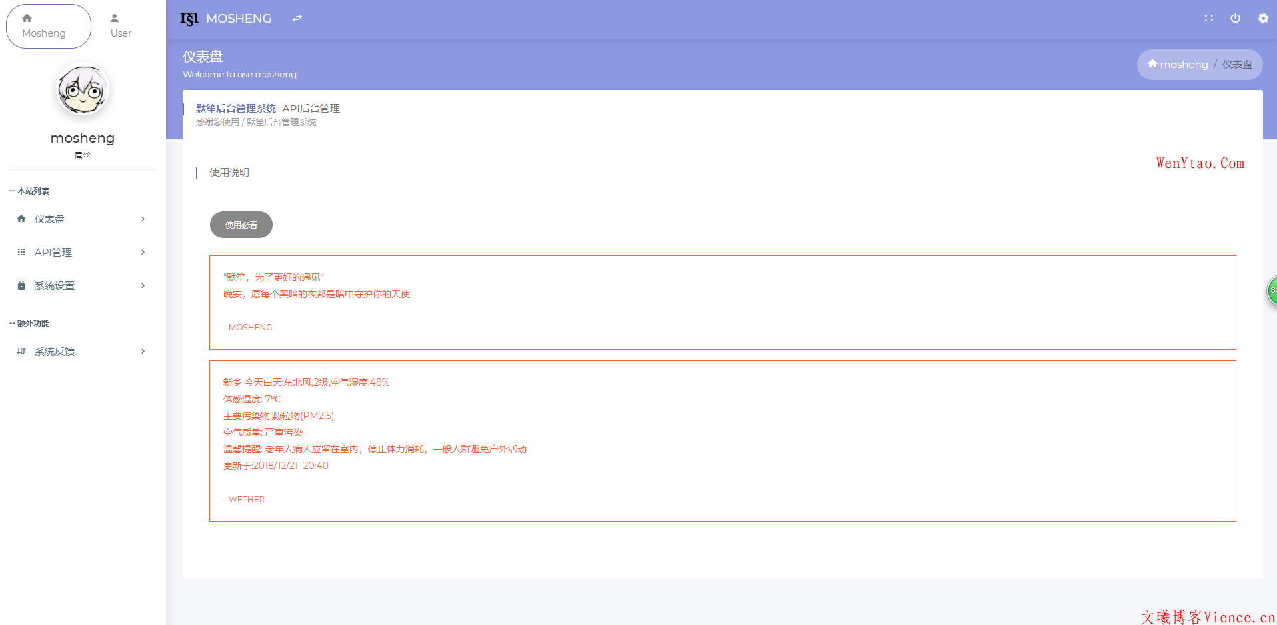Click the breadcrumb home icon
The height and width of the screenshot is (625, 1277).
click(1152, 64)
